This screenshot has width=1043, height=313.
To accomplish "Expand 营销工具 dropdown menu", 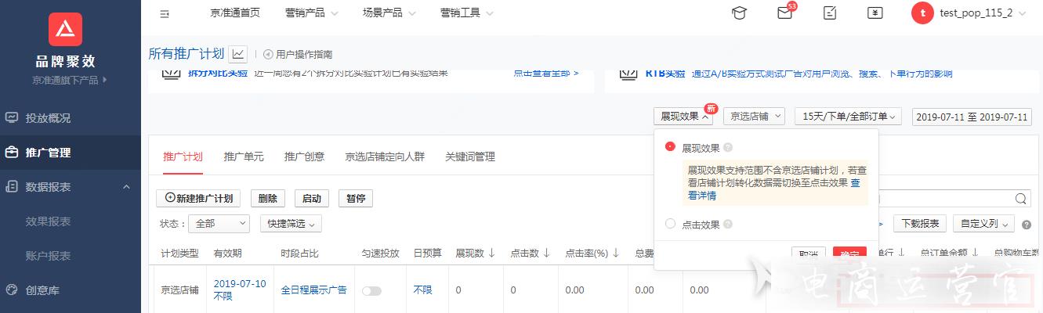I will (x=467, y=13).
